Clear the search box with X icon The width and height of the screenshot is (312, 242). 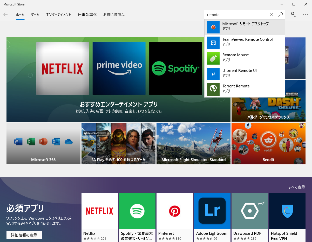(x=271, y=15)
